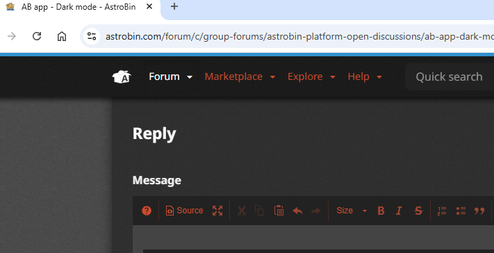Screen dimensions: 494x253
Task: Insert a block quote
Action: (479, 211)
